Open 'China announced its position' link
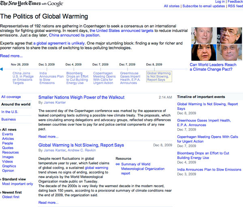The width and height of the screenshot is (243, 207). (74, 35)
